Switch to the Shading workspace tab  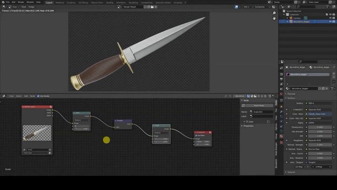[110, 3]
